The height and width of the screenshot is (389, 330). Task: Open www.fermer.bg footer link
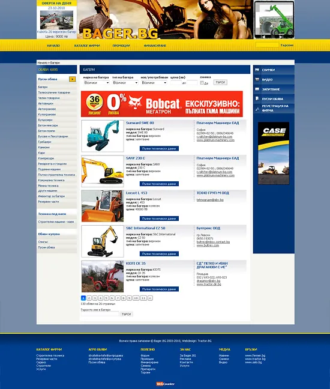[255, 355]
